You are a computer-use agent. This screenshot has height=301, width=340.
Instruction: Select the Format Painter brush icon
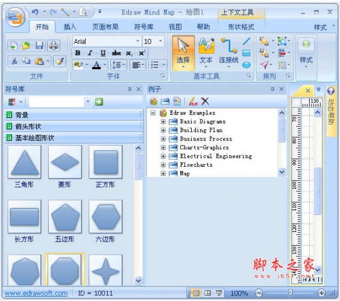[60, 61]
